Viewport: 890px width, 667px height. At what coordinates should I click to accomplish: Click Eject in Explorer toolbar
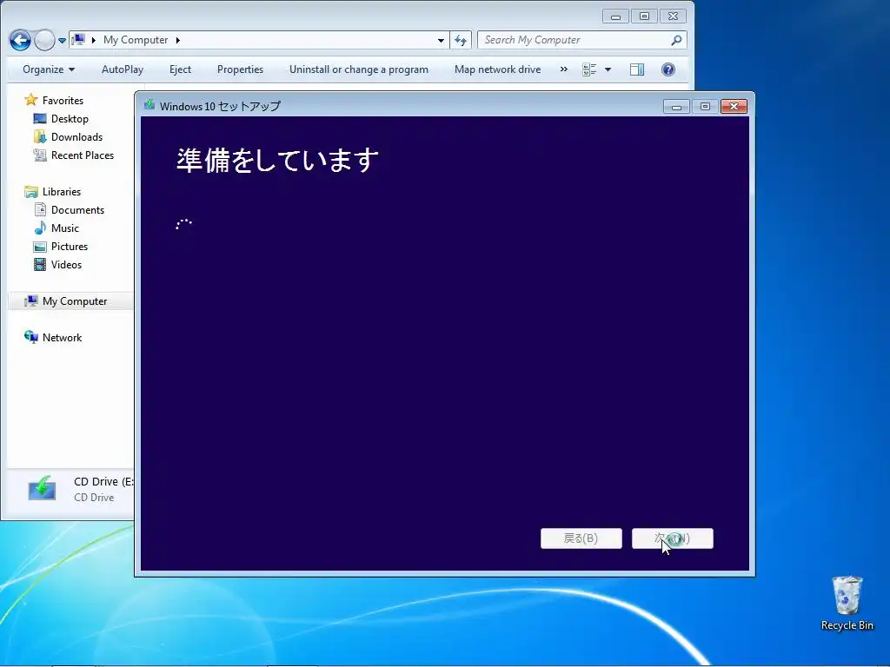180,69
